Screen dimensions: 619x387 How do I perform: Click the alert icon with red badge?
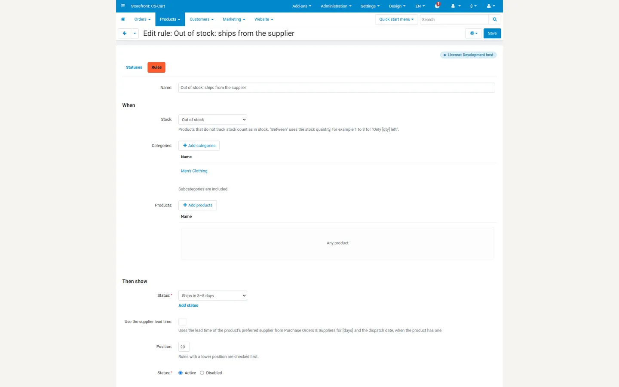point(437,6)
